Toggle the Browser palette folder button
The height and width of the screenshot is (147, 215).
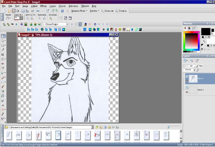coord(14,11)
